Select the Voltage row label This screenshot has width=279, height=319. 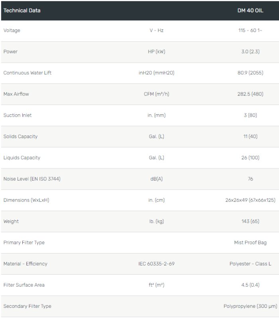tap(12, 30)
